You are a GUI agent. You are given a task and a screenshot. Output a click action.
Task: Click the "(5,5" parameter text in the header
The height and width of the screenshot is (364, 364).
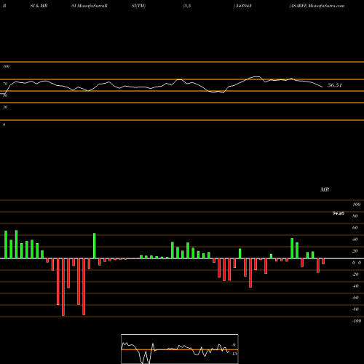pyautogui.click(x=187, y=6)
